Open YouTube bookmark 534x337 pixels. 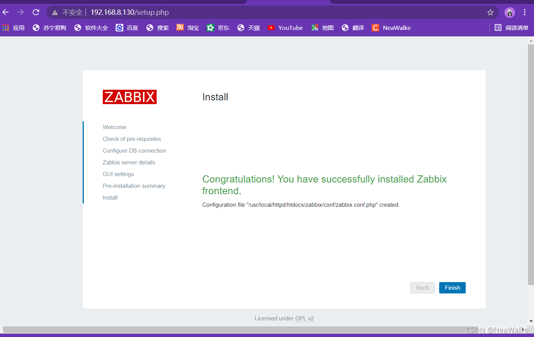pos(285,28)
